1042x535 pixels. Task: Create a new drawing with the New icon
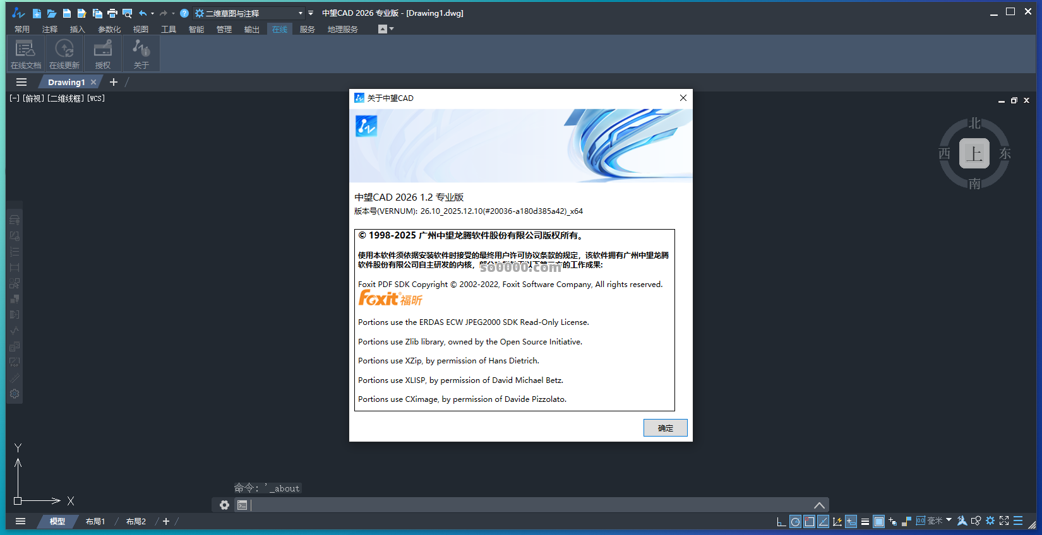(x=37, y=13)
